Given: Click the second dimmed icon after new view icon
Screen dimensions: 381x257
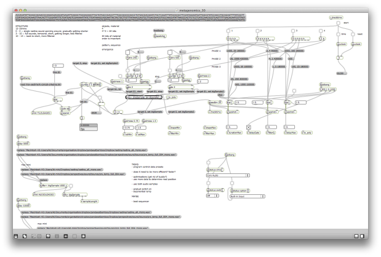Looking at the screenshot, I should tap(39, 236).
